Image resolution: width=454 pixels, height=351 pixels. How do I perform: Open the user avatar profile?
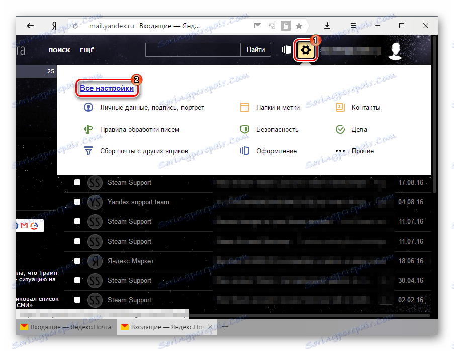[395, 51]
